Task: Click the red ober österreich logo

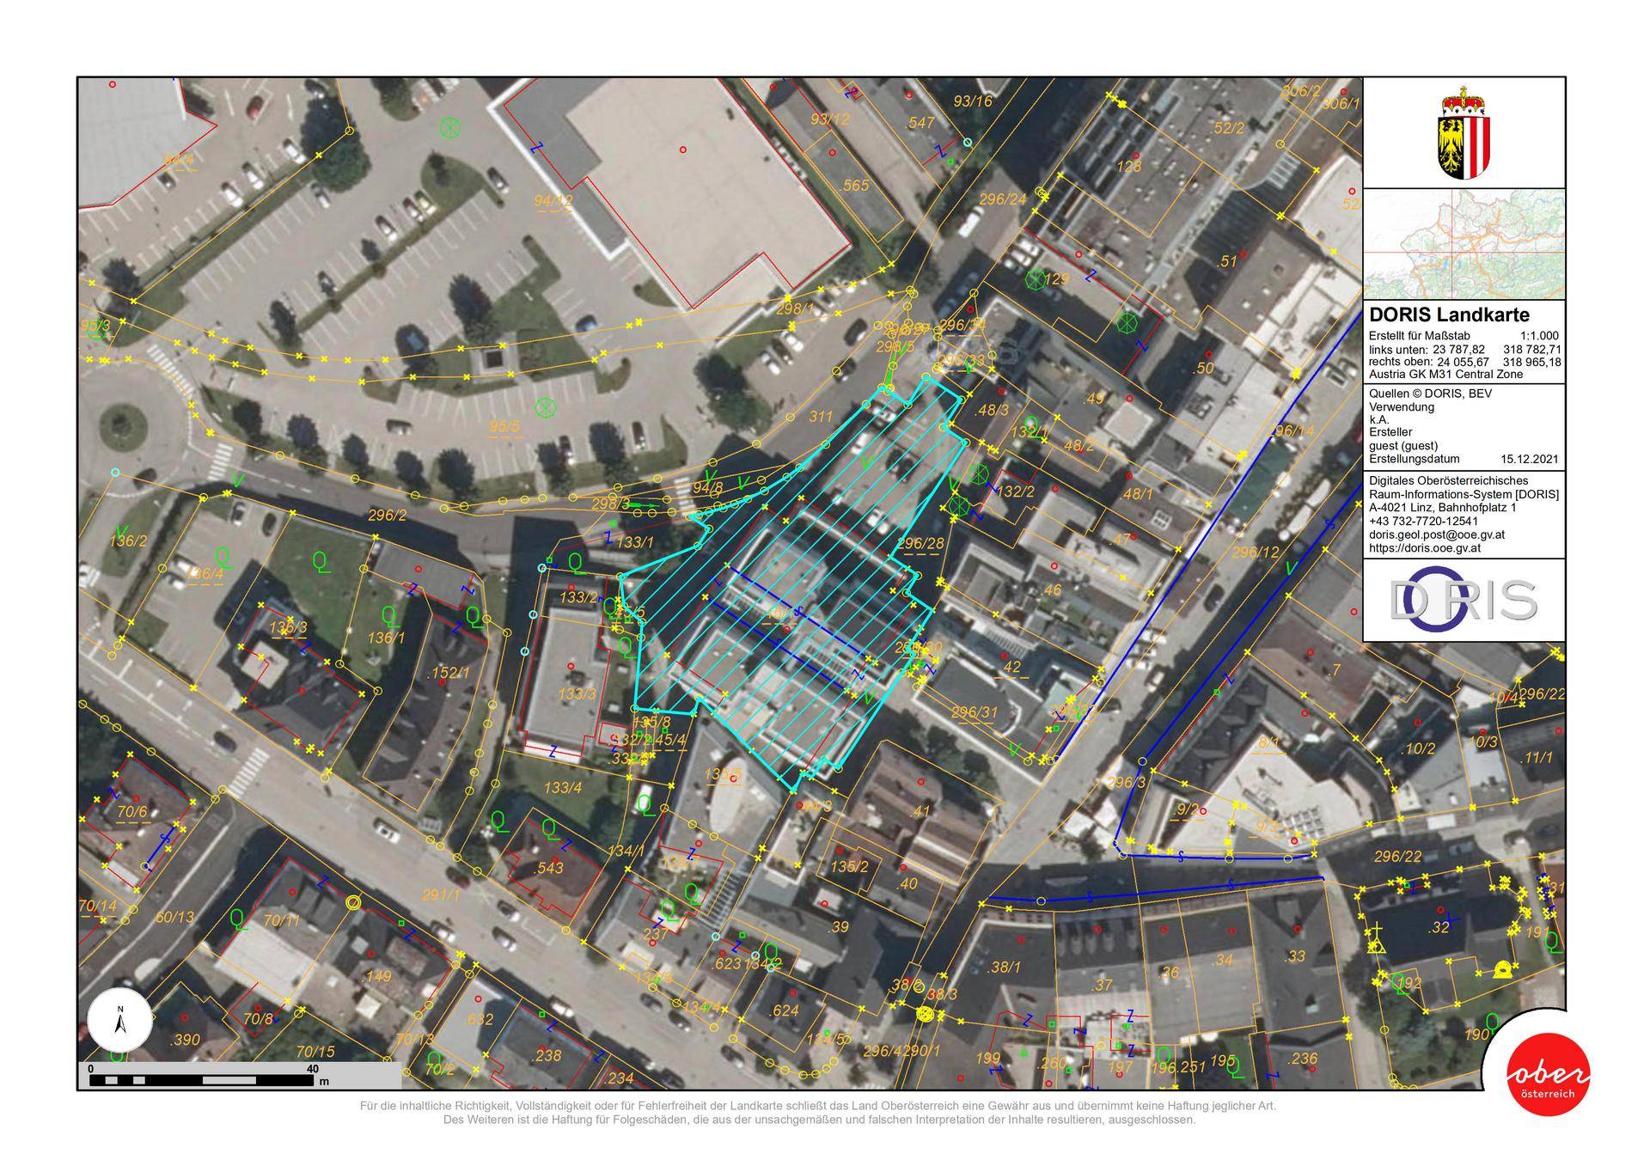Action: click(1547, 1075)
